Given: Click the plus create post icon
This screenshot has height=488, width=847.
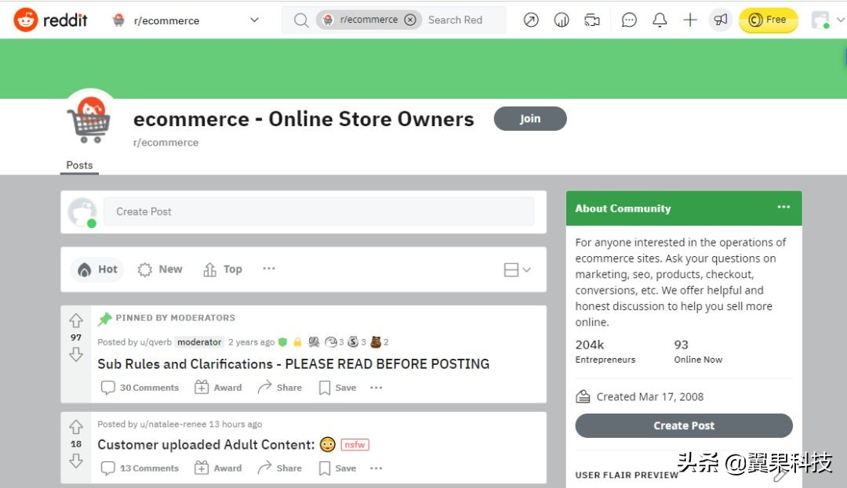Looking at the screenshot, I should 690,20.
